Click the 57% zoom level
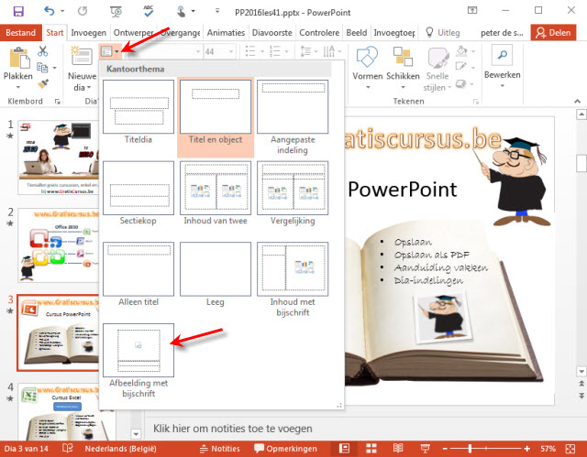 tap(548, 449)
